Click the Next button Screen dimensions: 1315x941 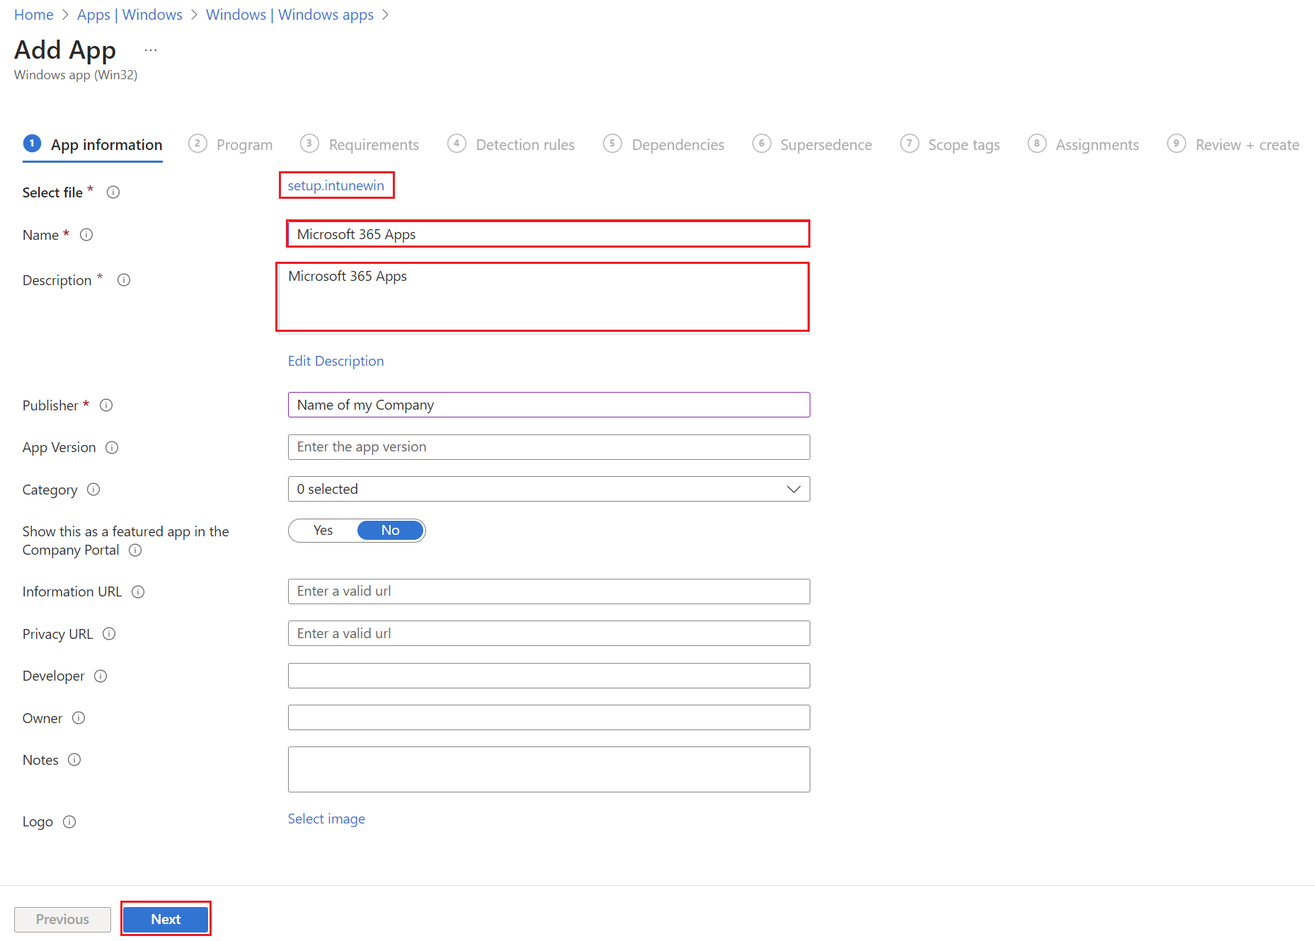click(x=166, y=919)
